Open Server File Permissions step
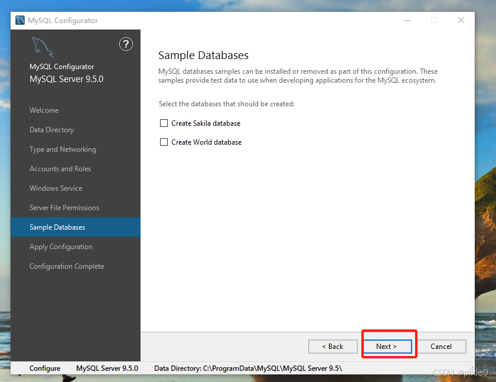 pos(64,208)
